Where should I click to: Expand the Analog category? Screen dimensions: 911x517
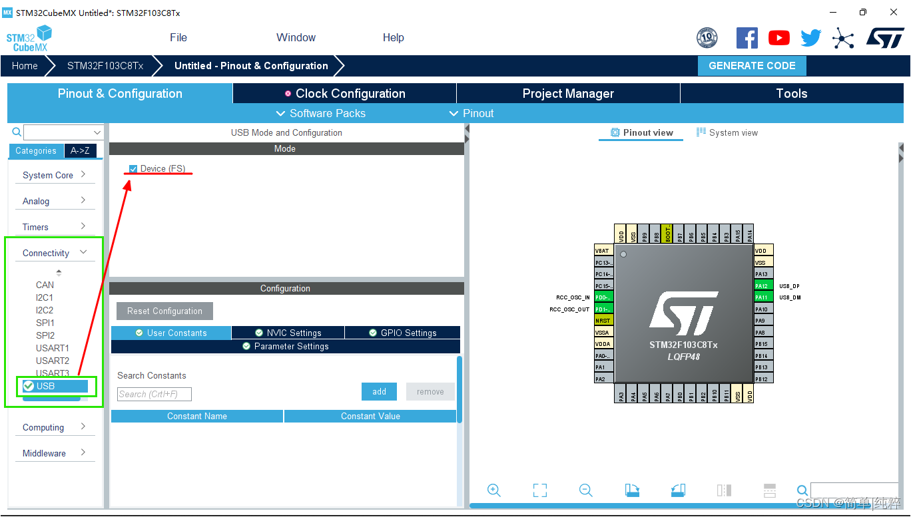coord(55,201)
